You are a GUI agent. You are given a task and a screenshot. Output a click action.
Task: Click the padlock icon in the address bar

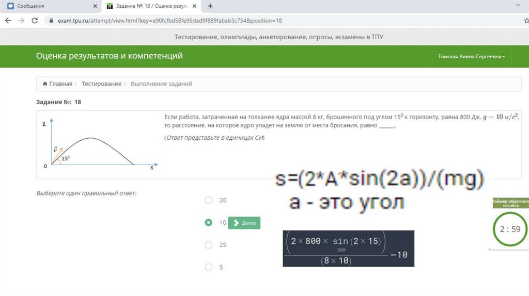tap(51, 21)
